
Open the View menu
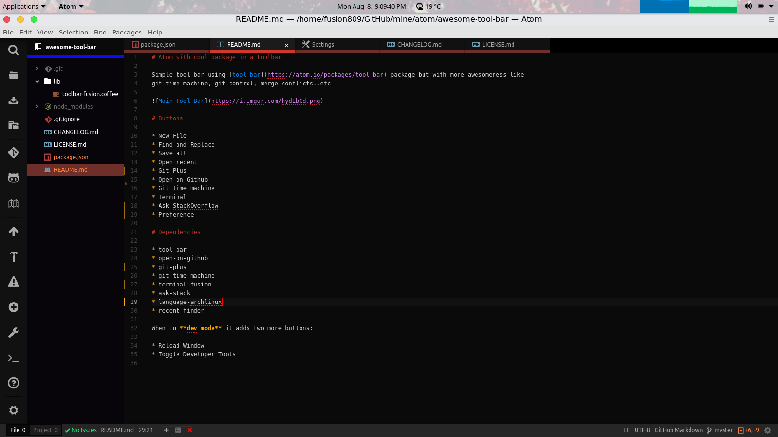(45, 32)
